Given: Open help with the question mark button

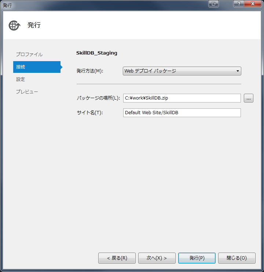Looking at the screenshot, I should coord(239,4).
